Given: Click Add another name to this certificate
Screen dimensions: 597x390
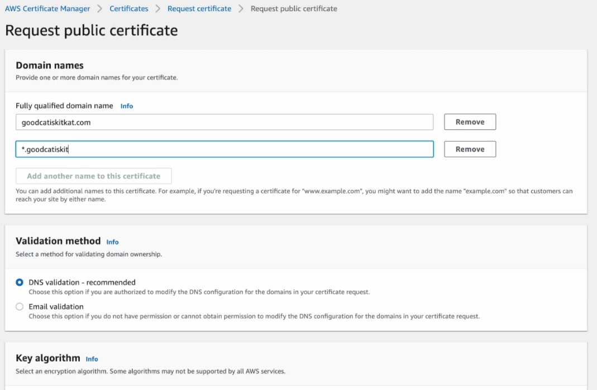Looking at the screenshot, I should tap(94, 176).
